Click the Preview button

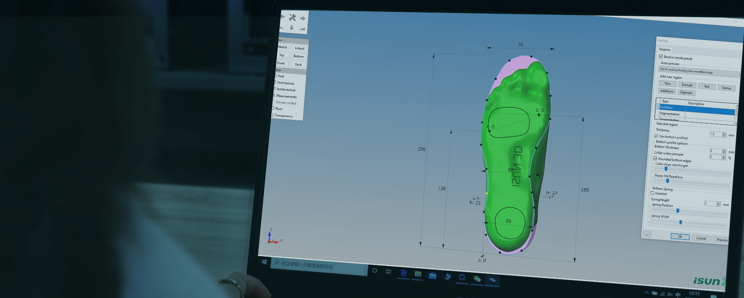coord(722,240)
